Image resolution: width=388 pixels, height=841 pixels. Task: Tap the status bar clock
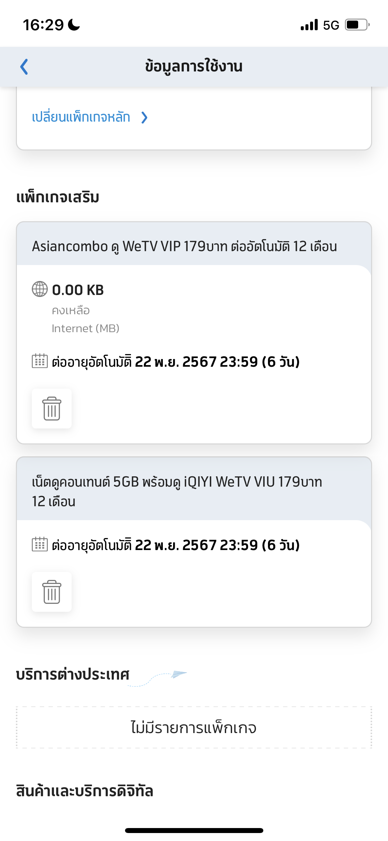coord(43,25)
